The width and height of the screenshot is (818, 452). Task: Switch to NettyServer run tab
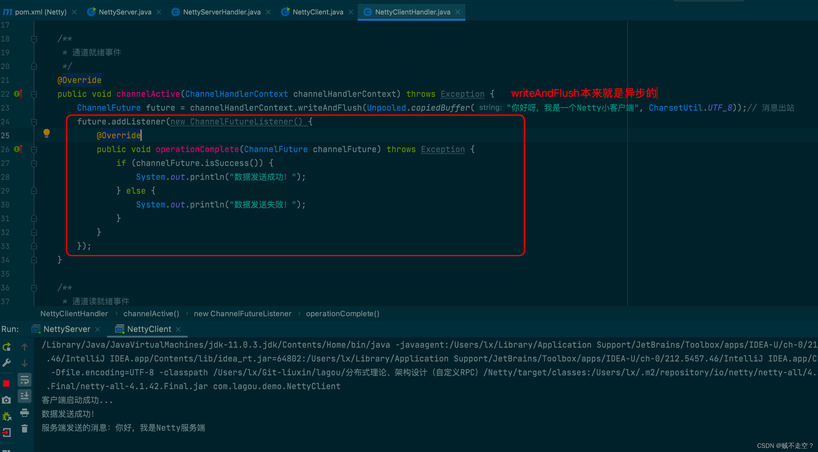tap(67, 329)
